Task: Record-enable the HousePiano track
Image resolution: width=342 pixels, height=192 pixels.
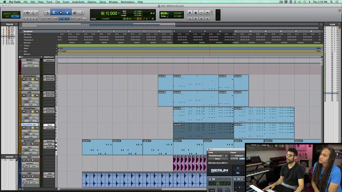Action: 24,112
